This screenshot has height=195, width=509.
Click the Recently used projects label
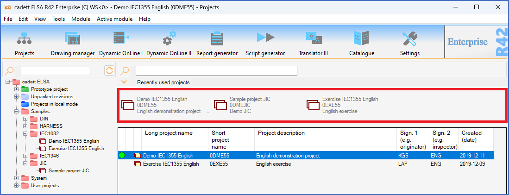(x=163, y=82)
